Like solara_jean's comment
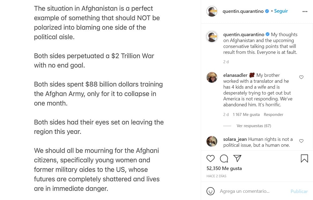313x200 pixels. [301, 141]
